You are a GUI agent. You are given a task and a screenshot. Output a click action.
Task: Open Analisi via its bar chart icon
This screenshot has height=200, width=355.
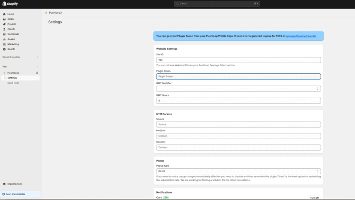point(4,39)
